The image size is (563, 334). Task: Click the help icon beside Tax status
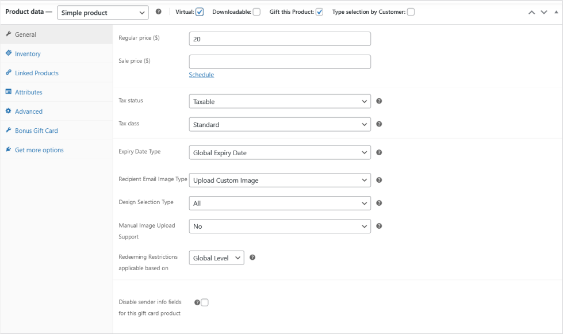coord(379,101)
